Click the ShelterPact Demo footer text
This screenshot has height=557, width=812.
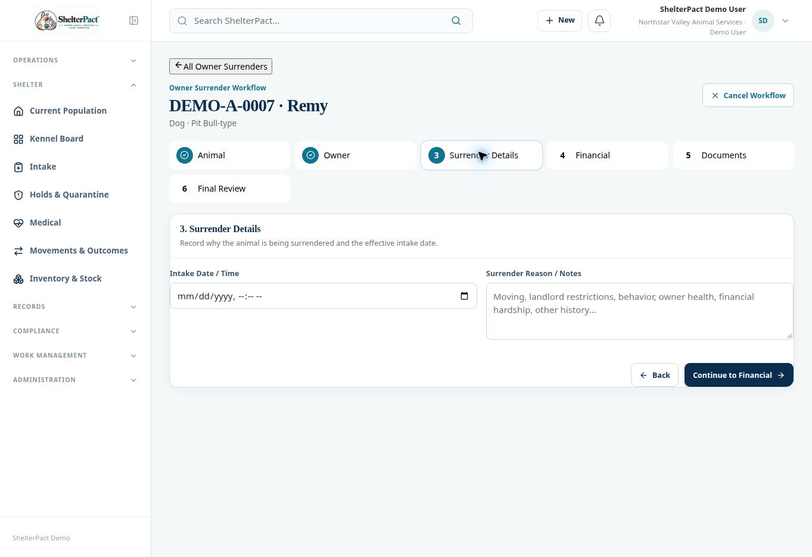click(x=41, y=538)
